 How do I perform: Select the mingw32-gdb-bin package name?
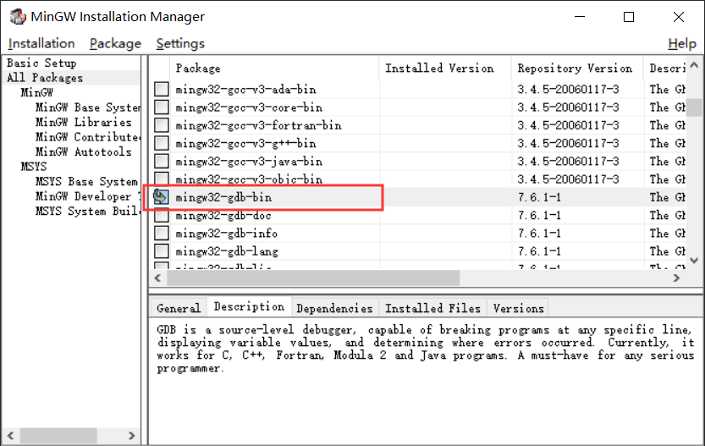[x=223, y=197]
